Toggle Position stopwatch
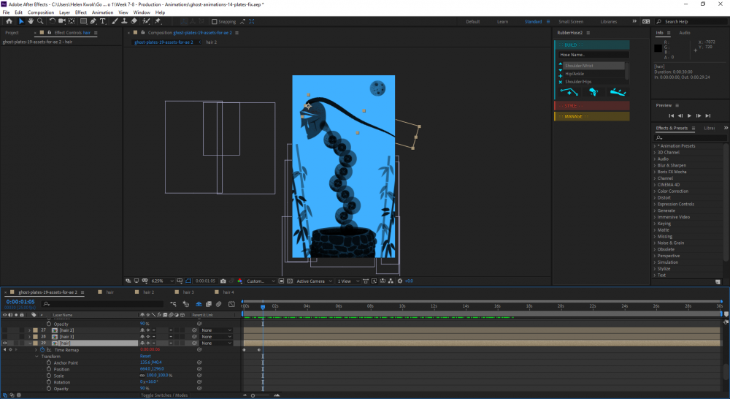 [49, 369]
